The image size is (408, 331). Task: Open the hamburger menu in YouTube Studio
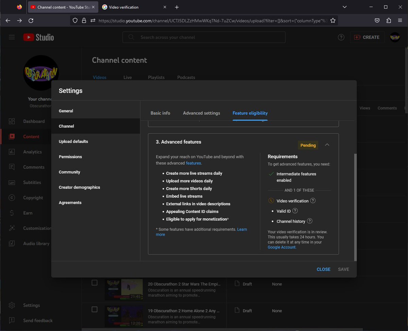[x=12, y=37]
